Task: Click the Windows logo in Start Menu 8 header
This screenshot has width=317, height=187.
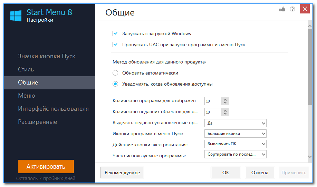Action: pos(16,16)
